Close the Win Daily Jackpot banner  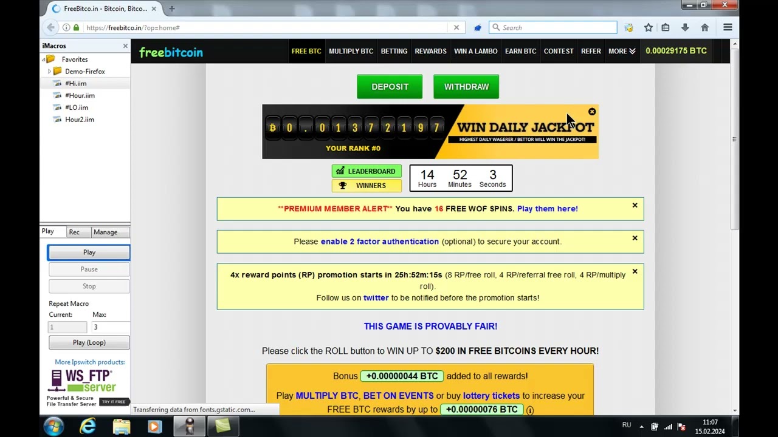[592, 112]
